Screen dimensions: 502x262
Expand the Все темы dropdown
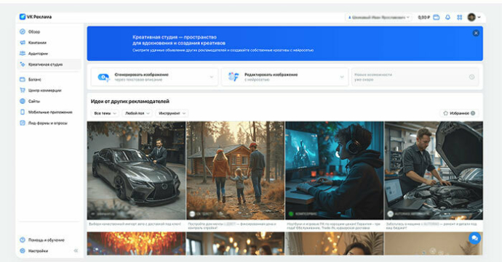coord(105,113)
